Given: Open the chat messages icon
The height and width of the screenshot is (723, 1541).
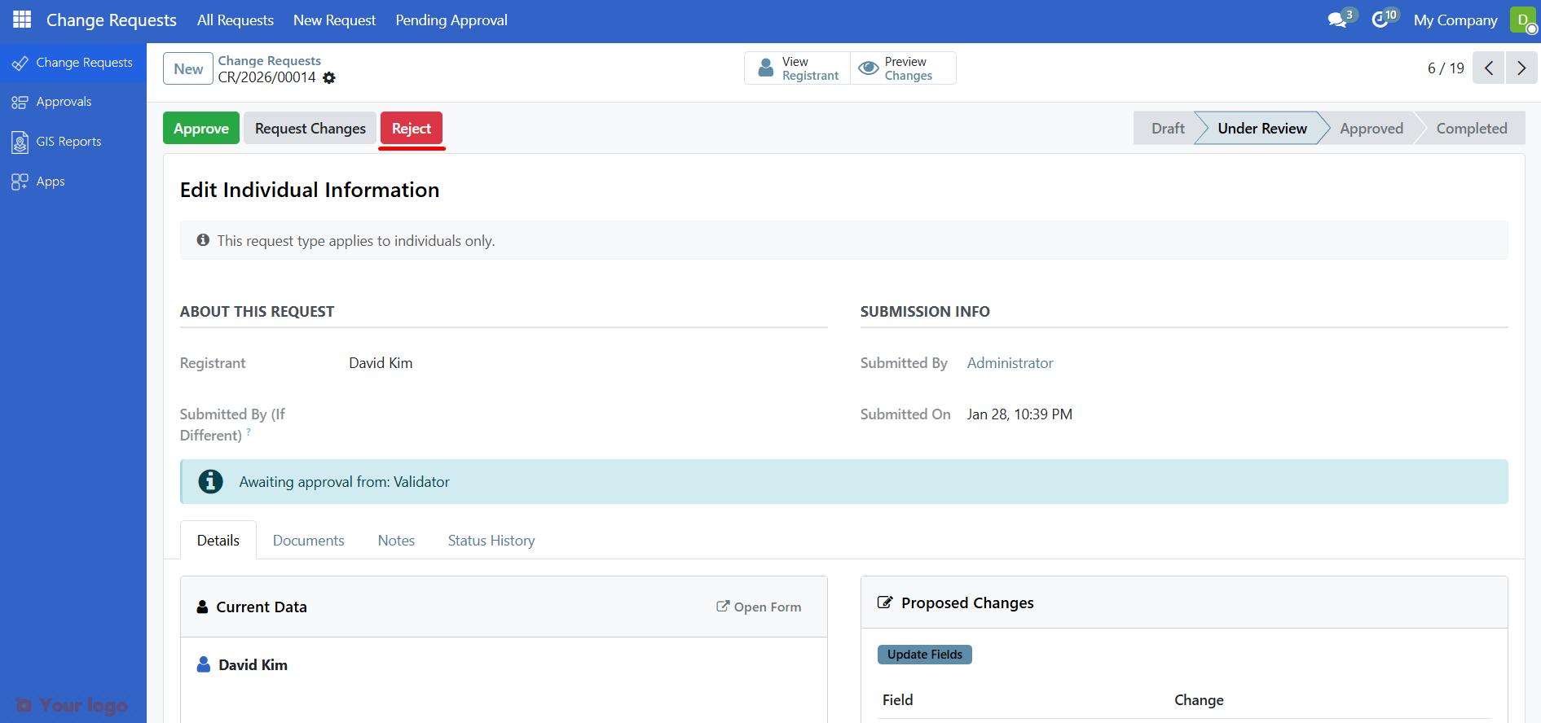Looking at the screenshot, I should (x=1336, y=20).
